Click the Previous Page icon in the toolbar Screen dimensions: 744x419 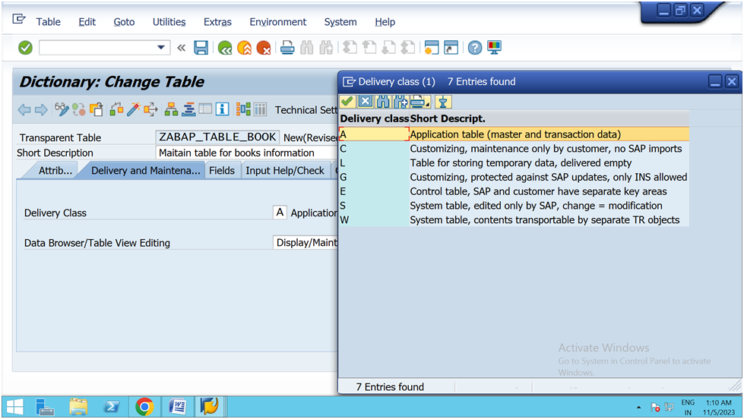(369, 47)
